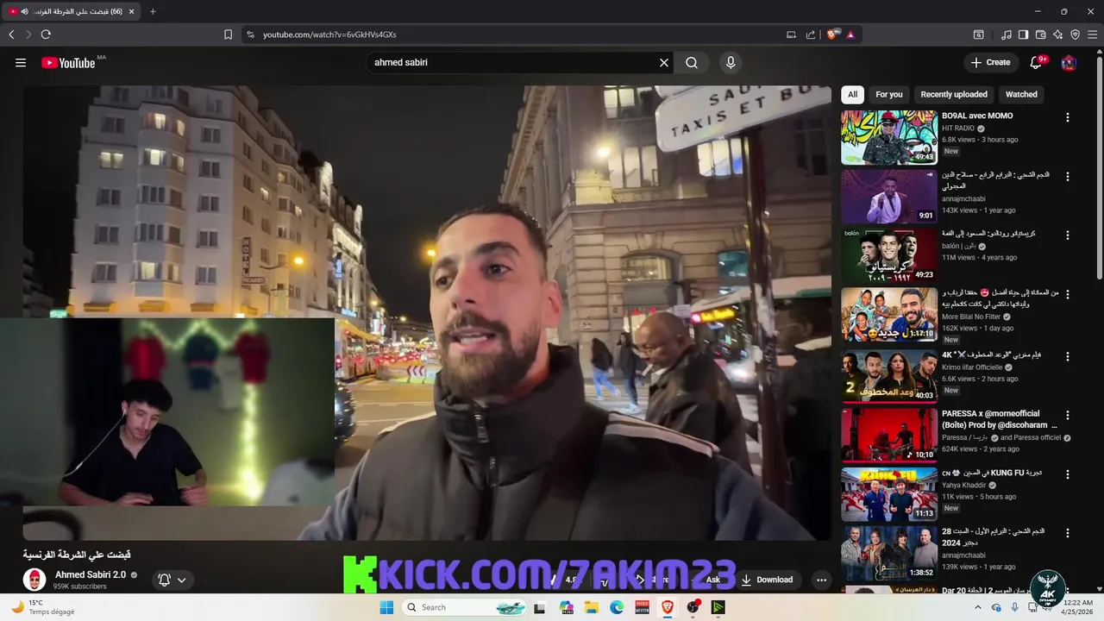
Task: Open a new browser tab
Action: 153,11
